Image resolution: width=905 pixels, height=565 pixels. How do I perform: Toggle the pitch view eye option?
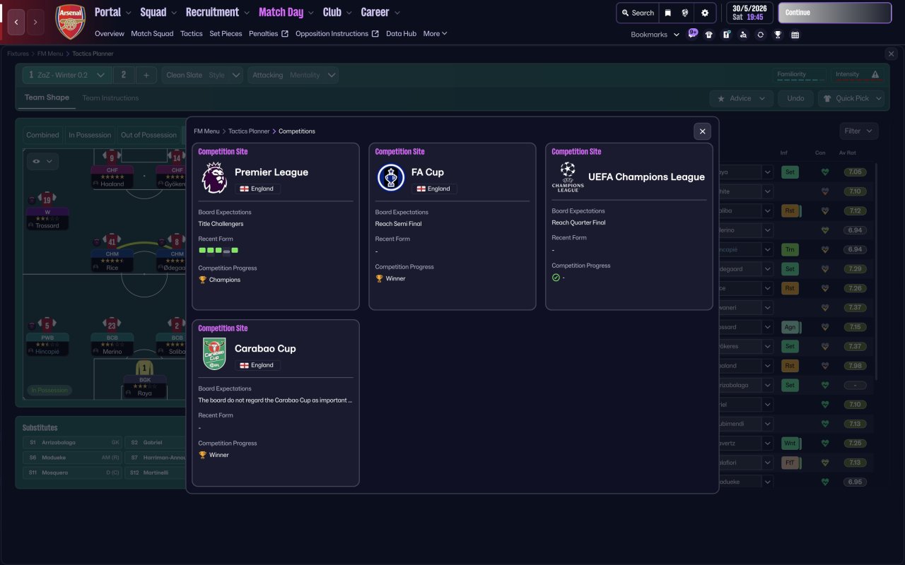click(x=42, y=161)
